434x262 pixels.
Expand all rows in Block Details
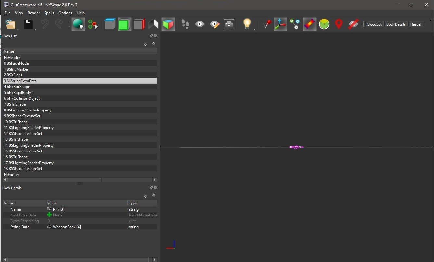(145, 196)
